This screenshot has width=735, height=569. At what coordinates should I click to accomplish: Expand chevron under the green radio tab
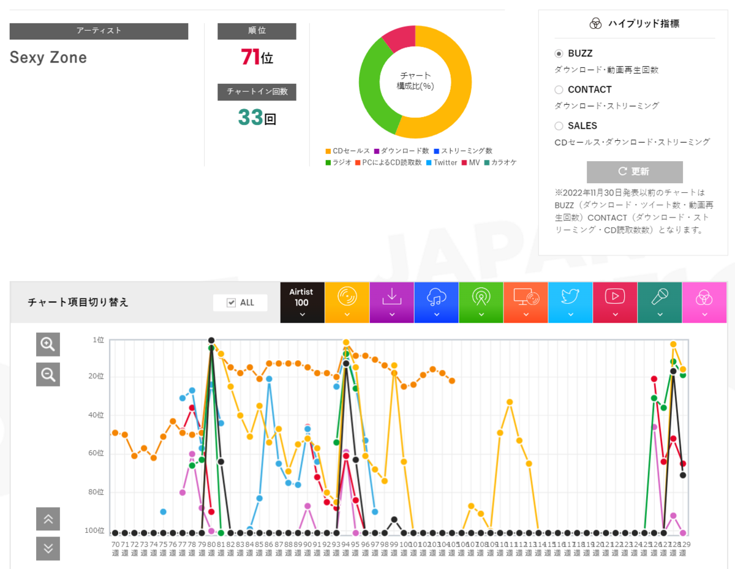click(x=481, y=314)
